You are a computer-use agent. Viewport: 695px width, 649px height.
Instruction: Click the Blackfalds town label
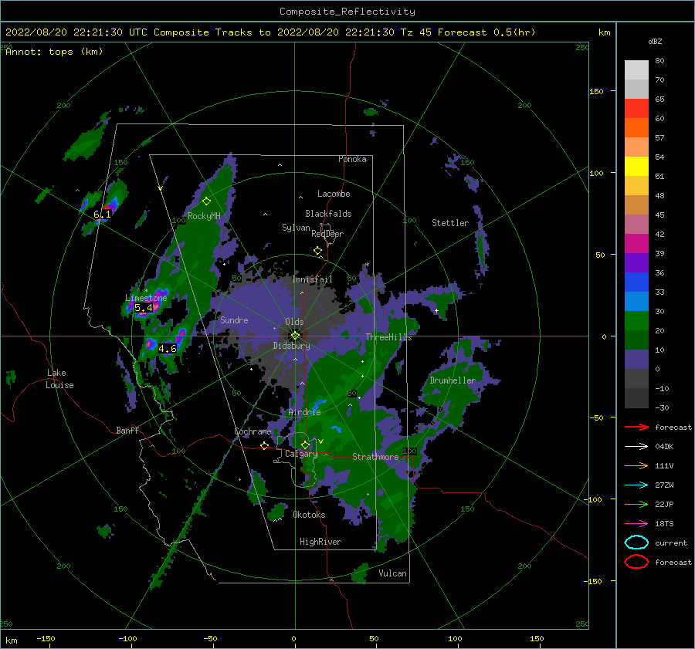[328, 214]
